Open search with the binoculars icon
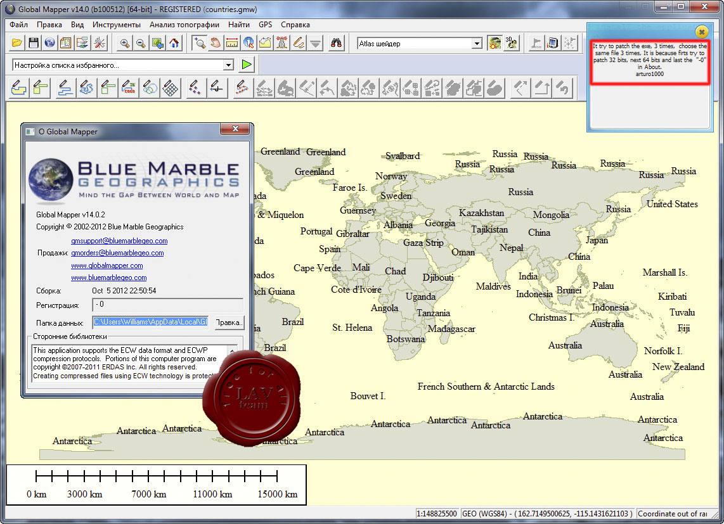 336,43
